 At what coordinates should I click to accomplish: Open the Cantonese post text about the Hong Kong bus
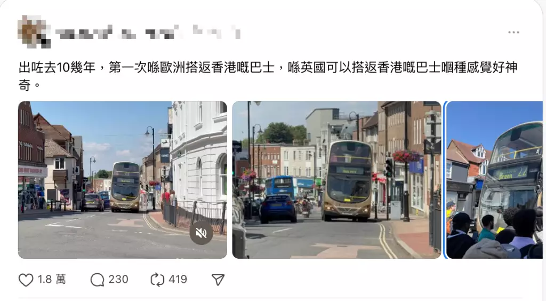(x=268, y=76)
